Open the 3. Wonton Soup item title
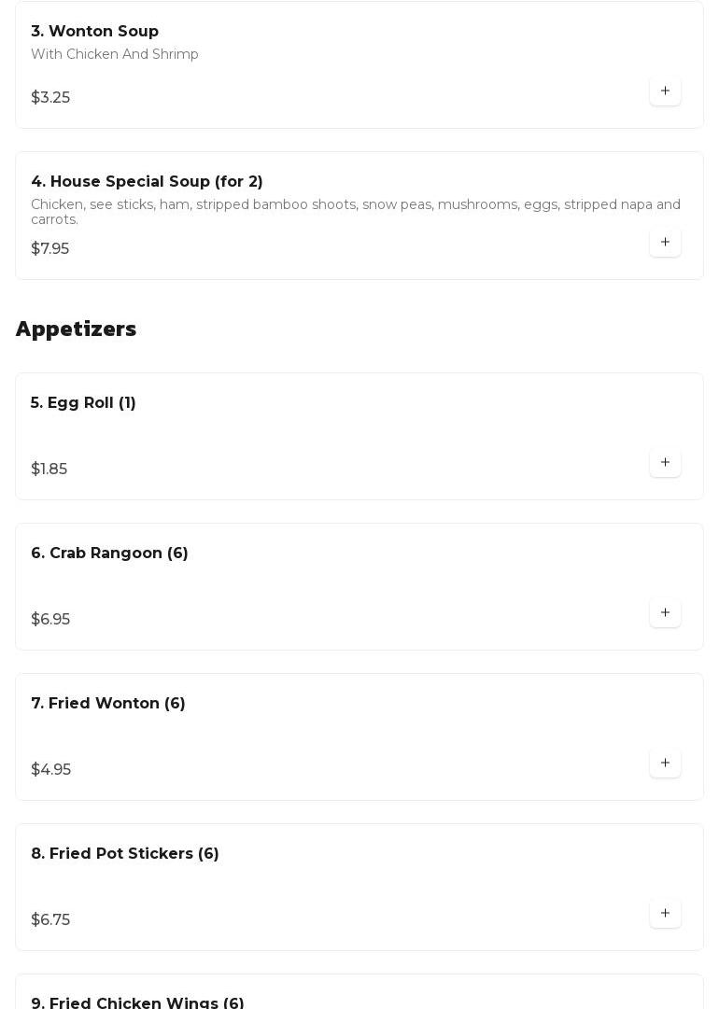Image resolution: width=719 pixels, height=1009 pixels. click(x=94, y=32)
